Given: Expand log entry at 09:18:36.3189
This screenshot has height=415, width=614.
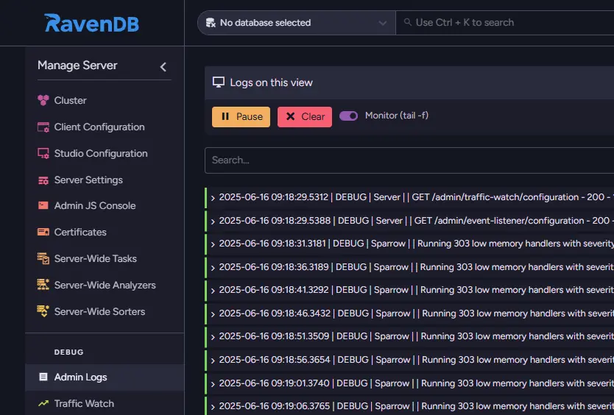Looking at the screenshot, I should point(213,268).
